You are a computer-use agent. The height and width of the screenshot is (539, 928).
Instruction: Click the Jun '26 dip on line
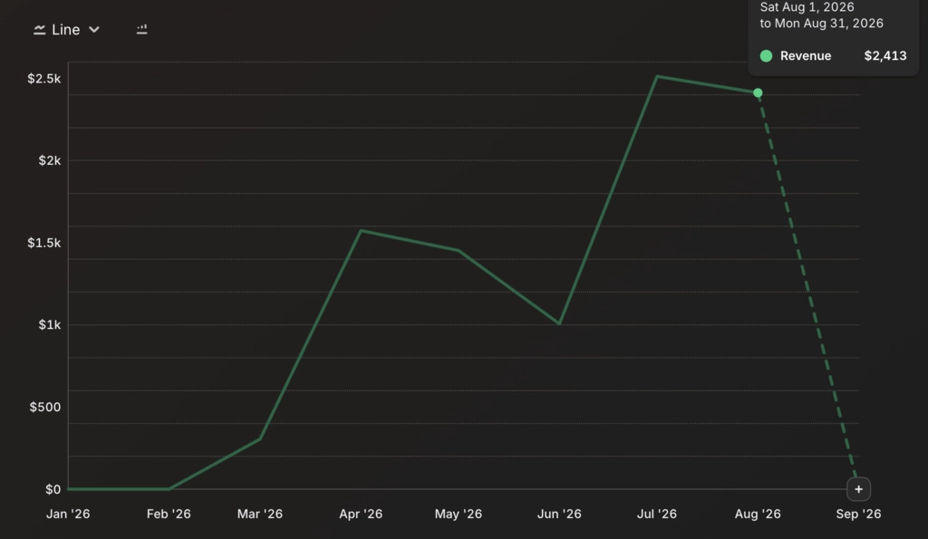tap(559, 323)
